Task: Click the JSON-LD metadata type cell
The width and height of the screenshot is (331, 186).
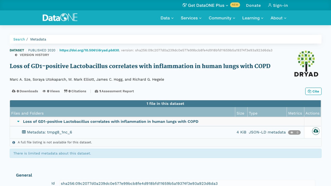Action: tap(267, 132)
